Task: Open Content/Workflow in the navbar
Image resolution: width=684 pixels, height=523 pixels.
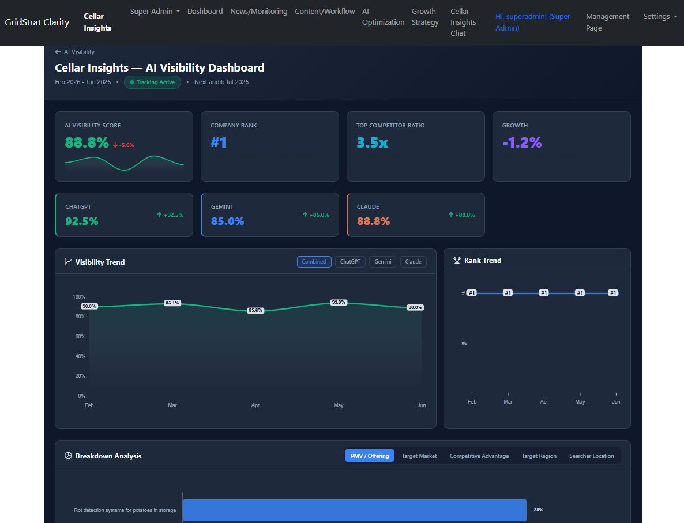Action: (325, 12)
